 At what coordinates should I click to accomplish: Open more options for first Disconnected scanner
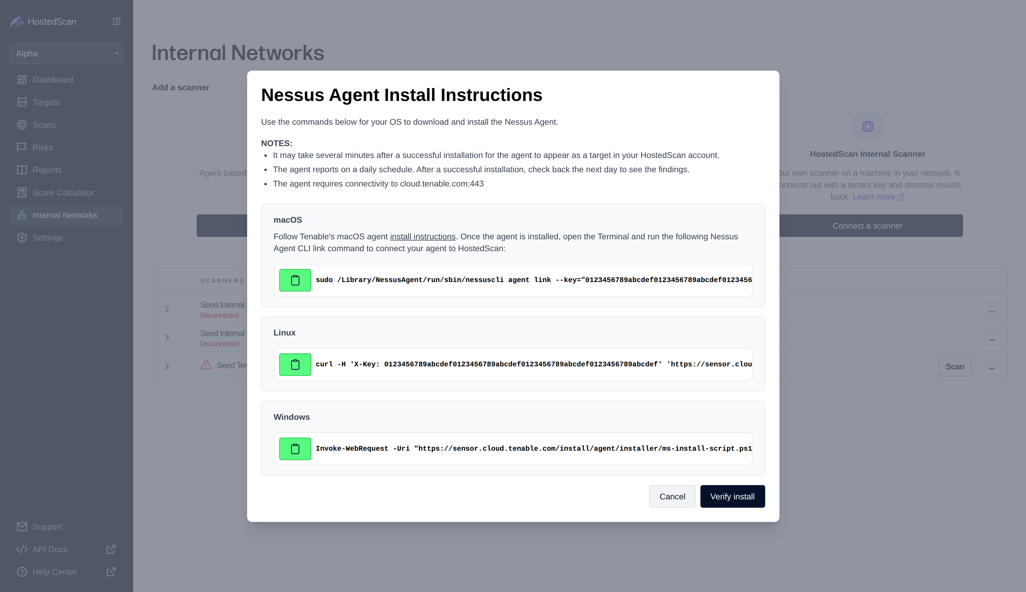pyautogui.click(x=992, y=311)
